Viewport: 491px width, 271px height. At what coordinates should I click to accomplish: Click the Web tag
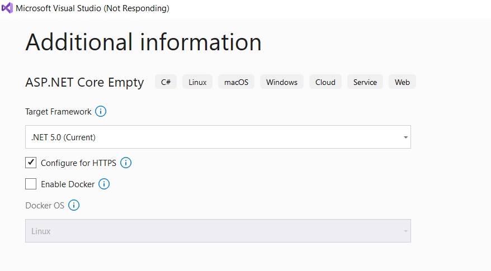[x=403, y=82]
